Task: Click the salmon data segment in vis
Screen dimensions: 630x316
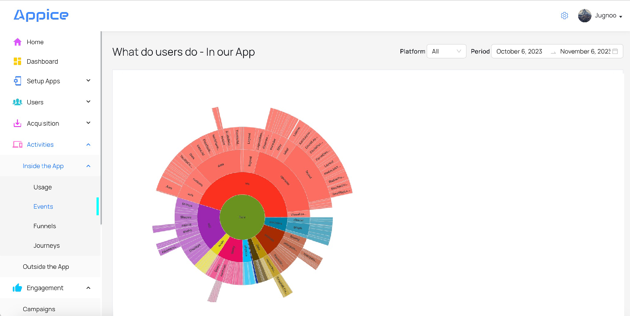Action: [220, 164]
